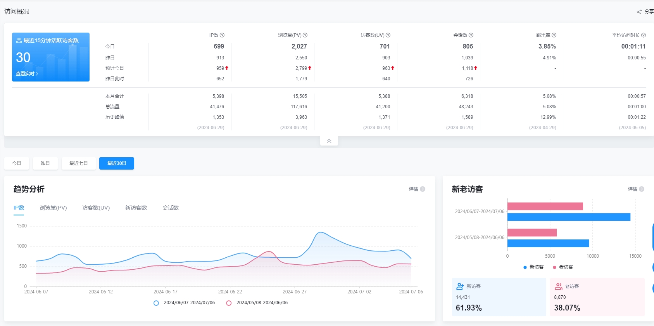Click red up arrow next to 2,799
Screen dimensions: 654x326
[310, 68]
